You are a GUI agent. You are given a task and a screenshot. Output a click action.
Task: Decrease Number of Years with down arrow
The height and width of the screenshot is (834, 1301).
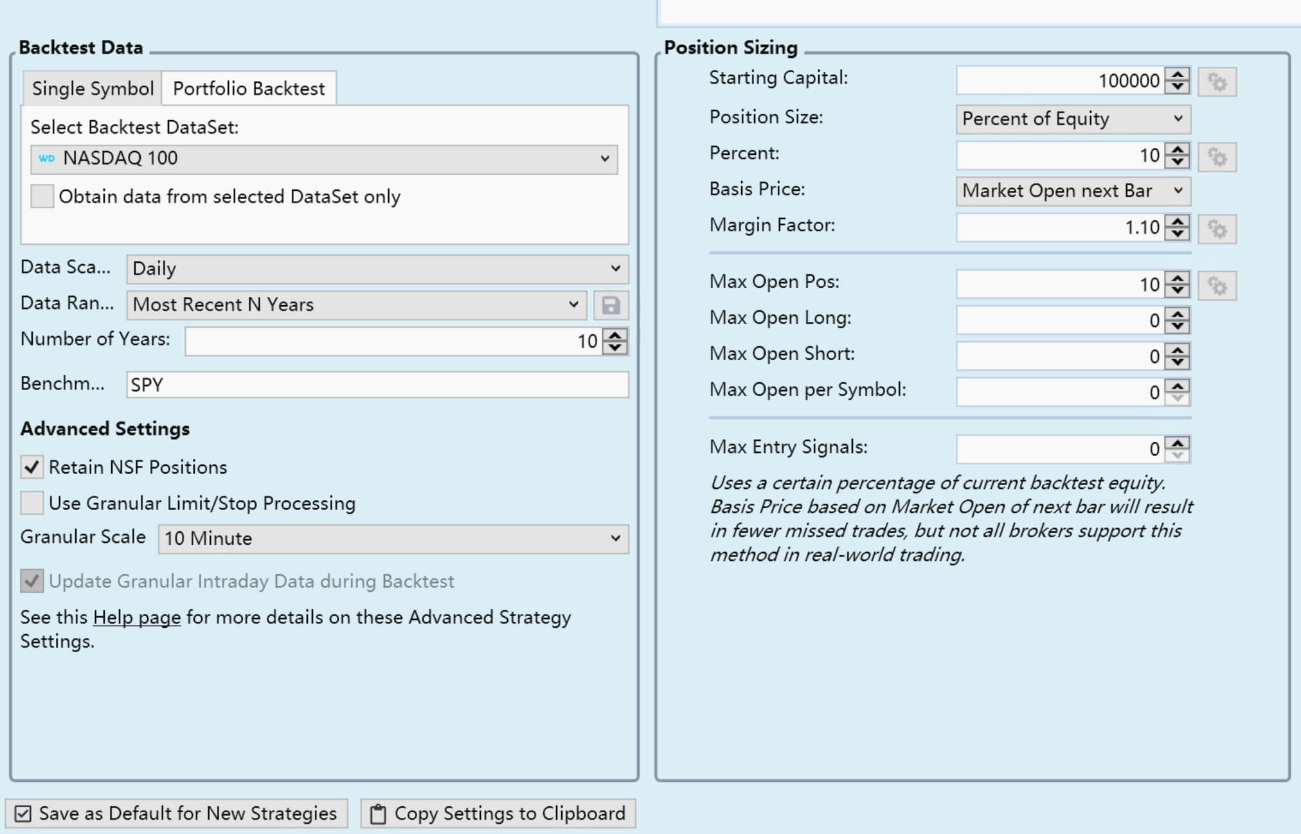click(x=615, y=348)
